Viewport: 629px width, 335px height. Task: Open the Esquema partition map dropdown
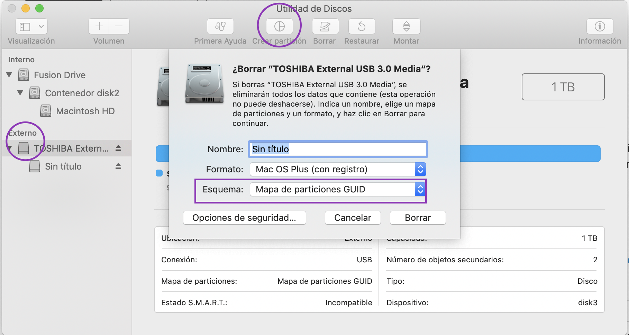[x=420, y=189]
